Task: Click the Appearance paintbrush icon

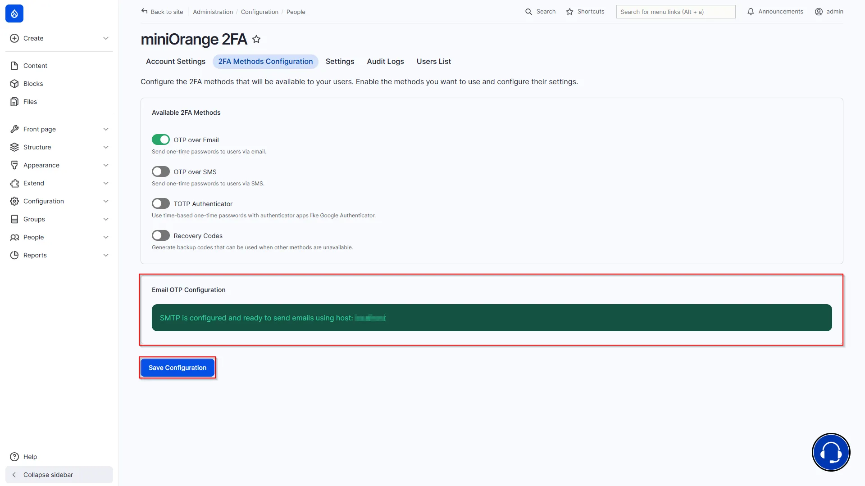Action: [x=14, y=165]
